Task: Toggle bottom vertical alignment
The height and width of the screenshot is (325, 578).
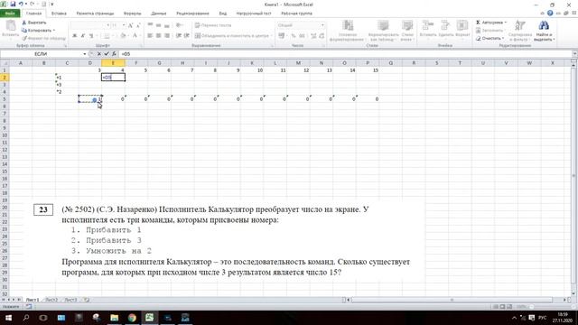Action: 167,25
